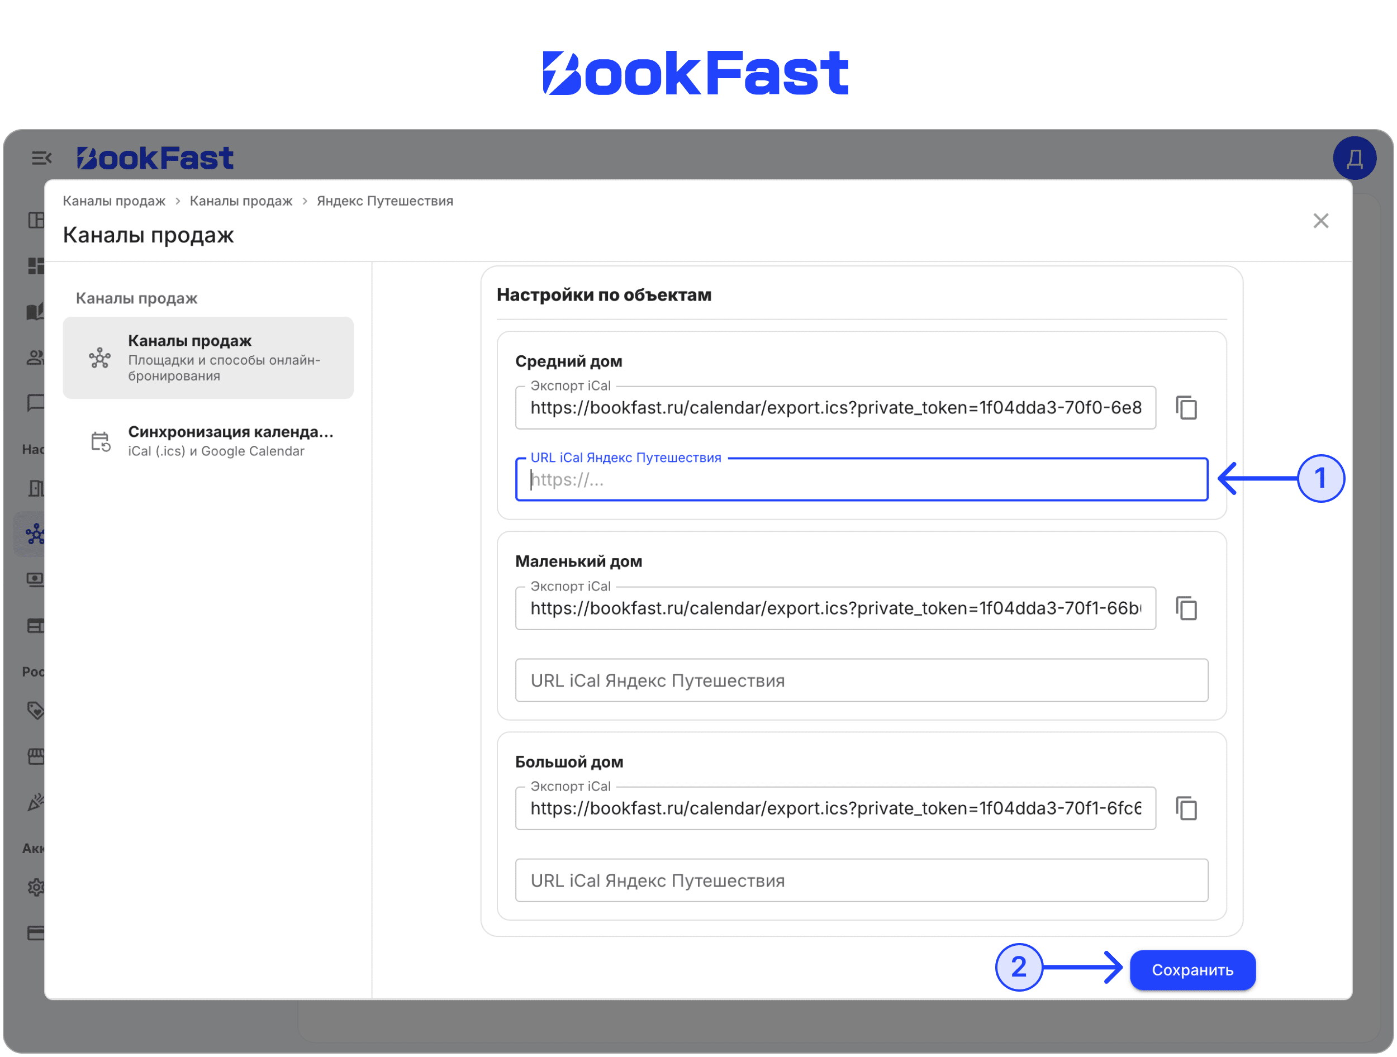The width and height of the screenshot is (1397, 1057).
Task: Save settings with the Сохранить button
Action: 1192,970
